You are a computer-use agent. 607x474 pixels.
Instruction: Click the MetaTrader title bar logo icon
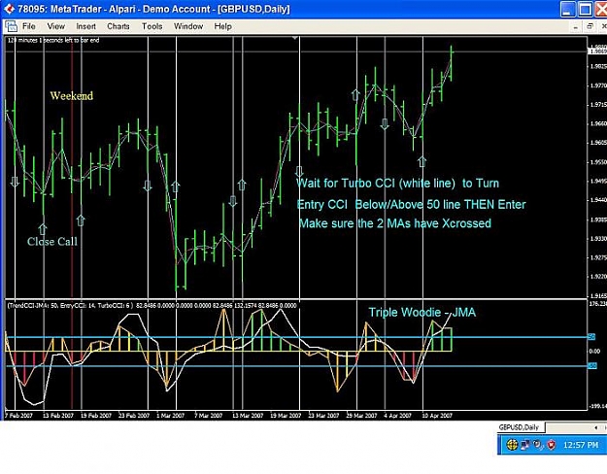(x=10, y=9)
